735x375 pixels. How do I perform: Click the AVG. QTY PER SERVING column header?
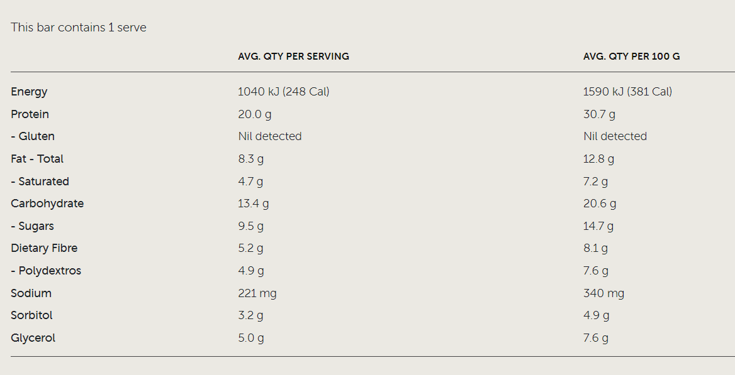click(x=293, y=57)
